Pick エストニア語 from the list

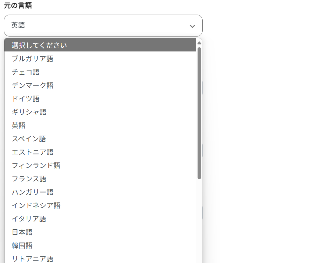(100, 152)
